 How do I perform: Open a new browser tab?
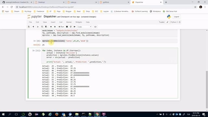pos(166,2)
